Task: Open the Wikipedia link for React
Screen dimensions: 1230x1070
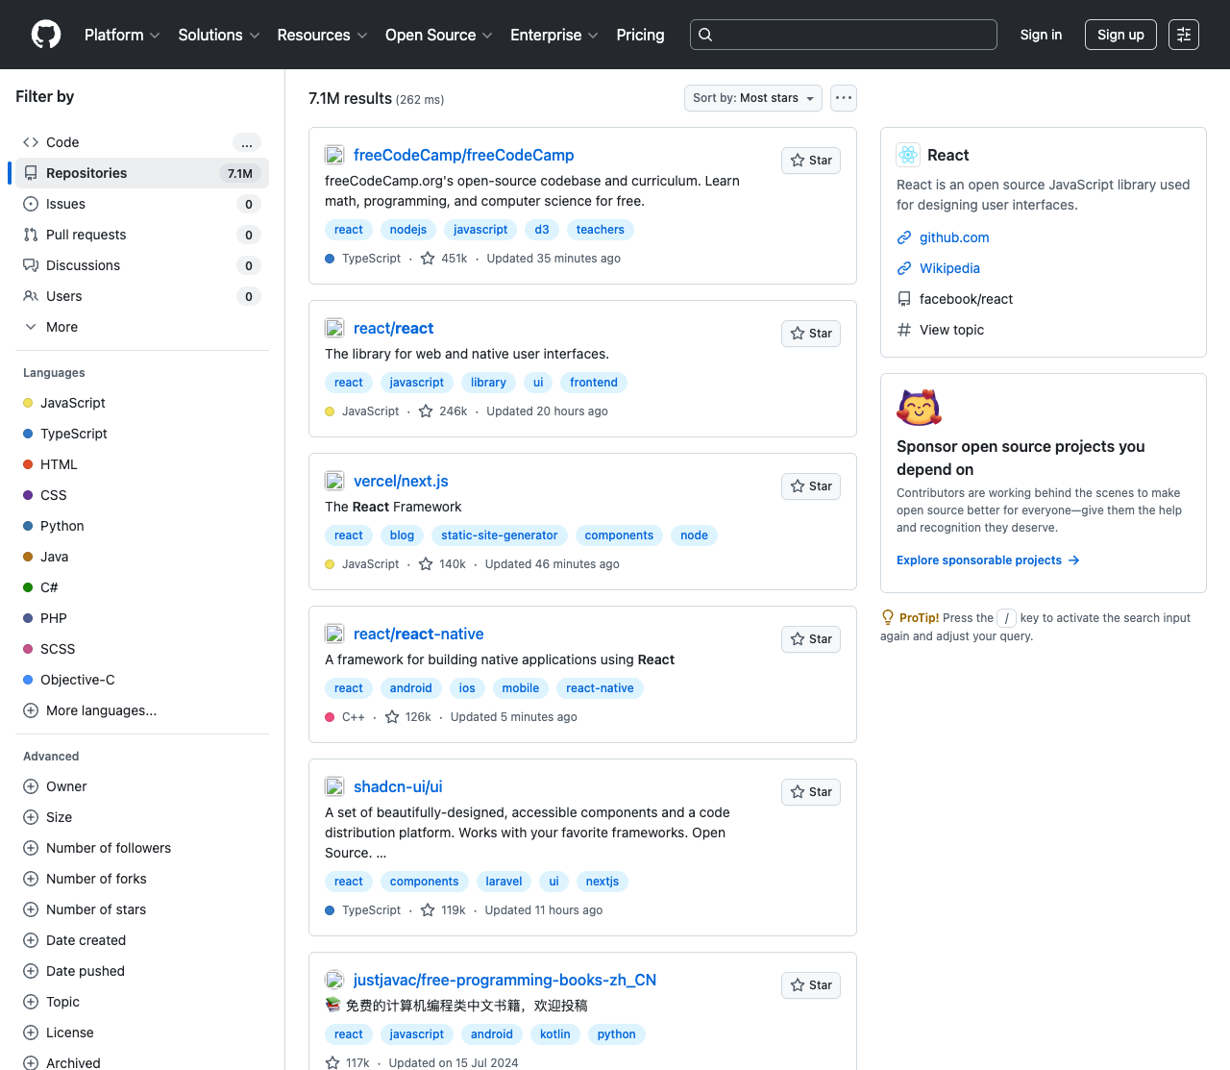Action: 949,268
